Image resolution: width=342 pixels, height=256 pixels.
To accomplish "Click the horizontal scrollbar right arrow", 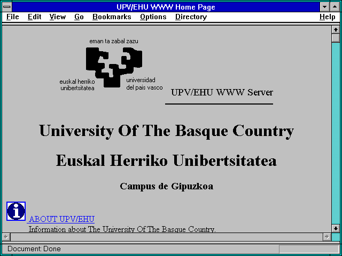I will tap(327, 237).
